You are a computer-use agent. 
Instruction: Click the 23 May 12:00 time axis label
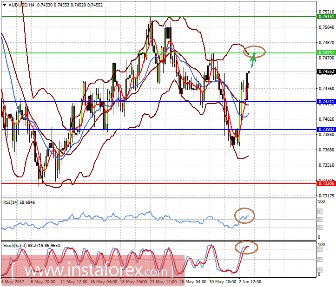[163, 281]
